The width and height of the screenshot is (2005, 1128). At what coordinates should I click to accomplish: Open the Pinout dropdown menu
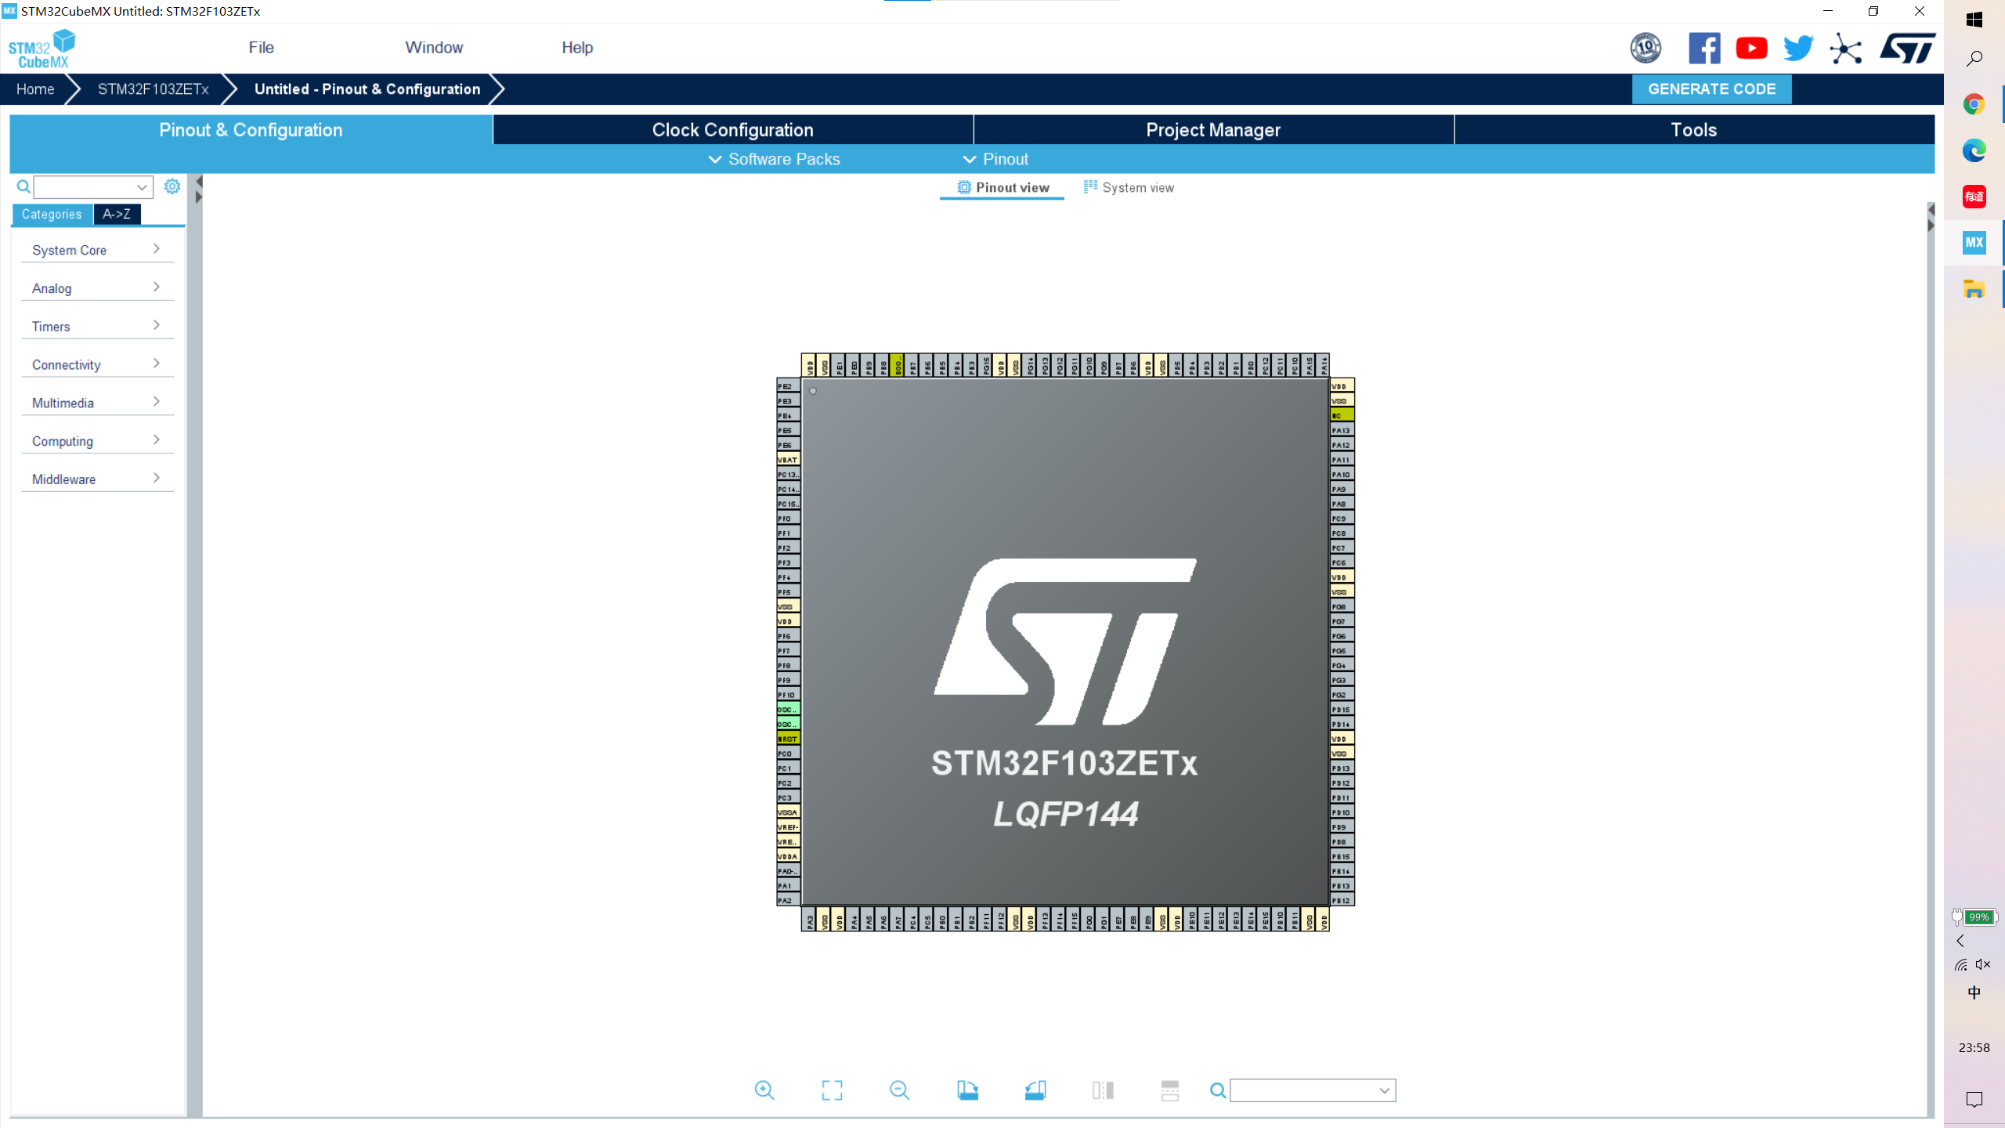click(995, 159)
